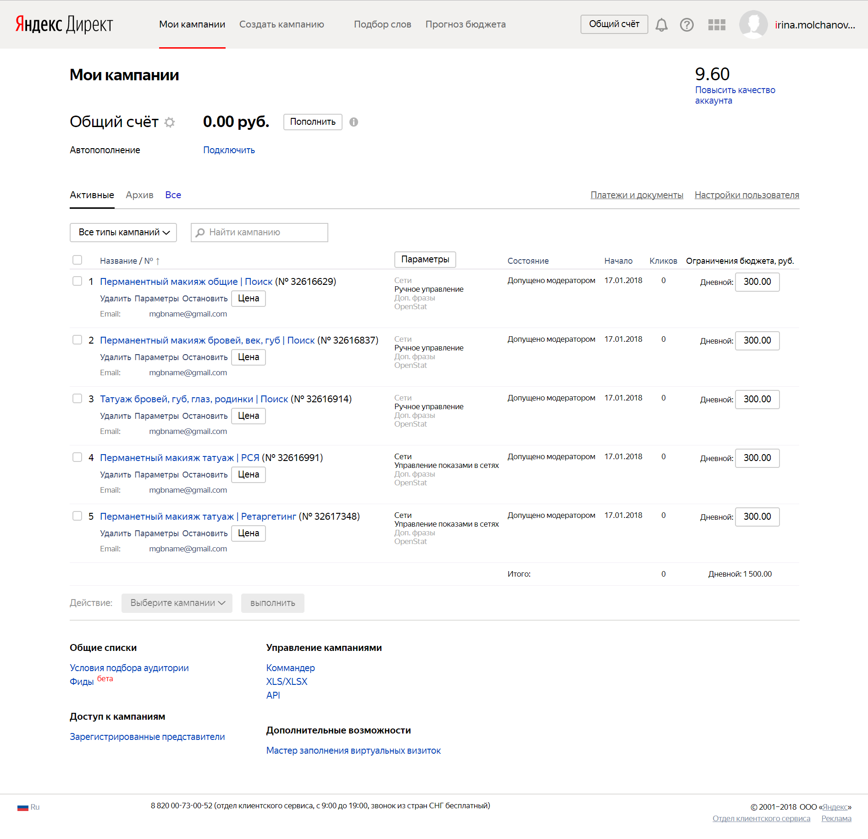The width and height of the screenshot is (868, 839).
Task: Click the info icon next to Пополнить
Action: (354, 122)
